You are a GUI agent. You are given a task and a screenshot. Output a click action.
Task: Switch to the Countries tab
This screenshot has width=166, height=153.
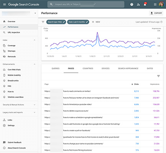coord(88,68)
